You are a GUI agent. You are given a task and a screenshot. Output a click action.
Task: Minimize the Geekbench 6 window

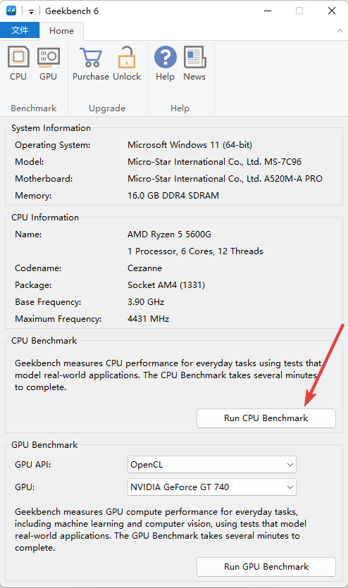pyautogui.click(x=268, y=11)
